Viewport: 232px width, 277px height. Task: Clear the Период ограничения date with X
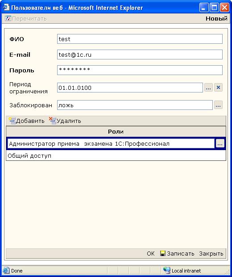pyautogui.click(x=218, y=88)
